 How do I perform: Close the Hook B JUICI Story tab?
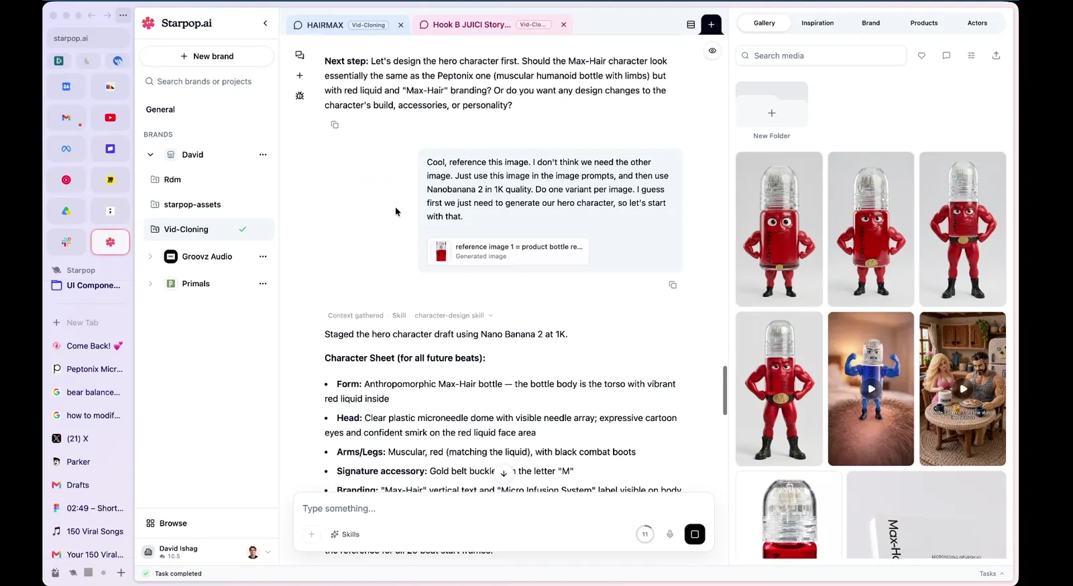point(564,25)
